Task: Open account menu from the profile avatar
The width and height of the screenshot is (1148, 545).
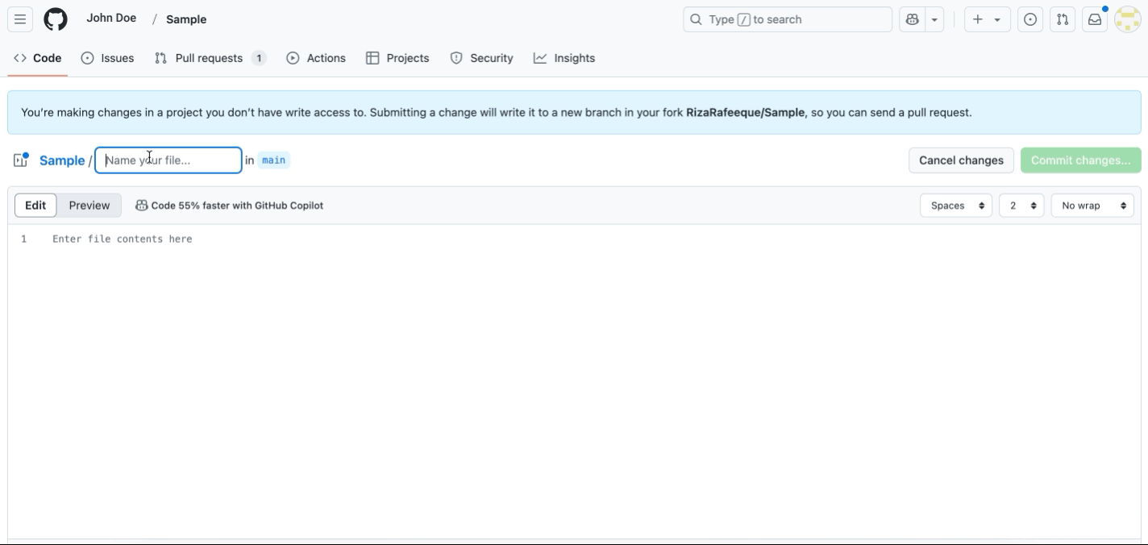Action: click(1127, 19)
